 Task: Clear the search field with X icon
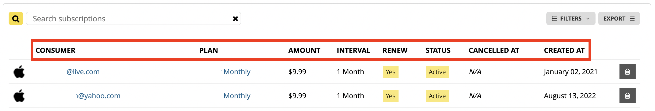tap(235, 19)
